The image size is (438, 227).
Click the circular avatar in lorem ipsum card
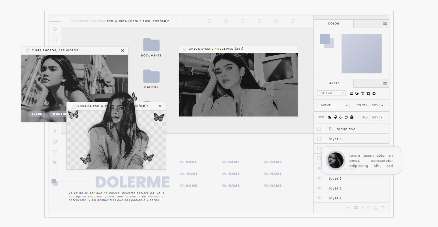pyautogui.click(x=336, y=160)
